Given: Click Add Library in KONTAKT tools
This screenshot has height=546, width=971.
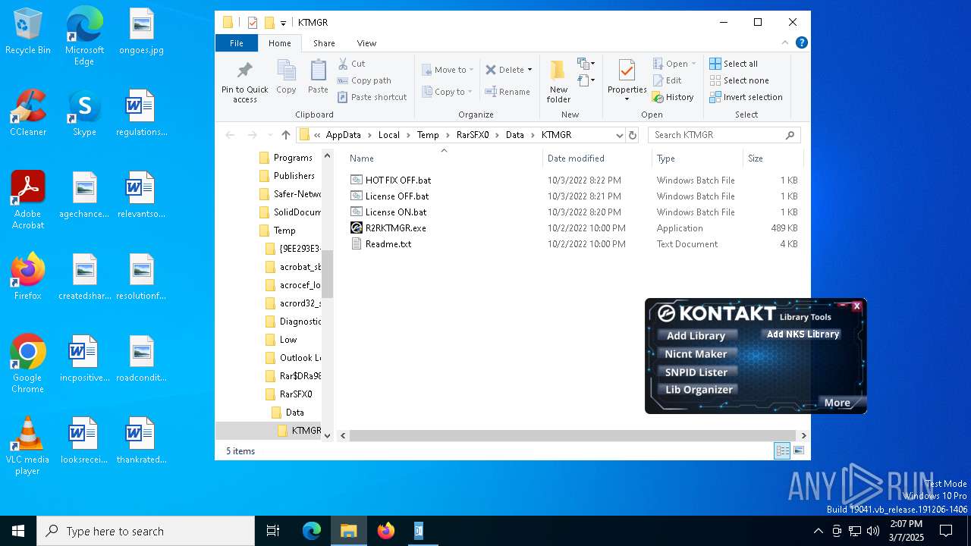Looking at the screenshot, I should click(696, 336).
